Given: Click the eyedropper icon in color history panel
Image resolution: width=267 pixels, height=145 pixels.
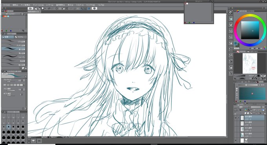Looking at the screenshot, I should click(23, 31).
